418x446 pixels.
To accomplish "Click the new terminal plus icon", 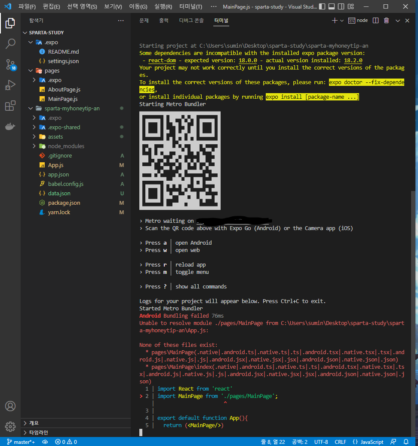I will pos(335,21).
